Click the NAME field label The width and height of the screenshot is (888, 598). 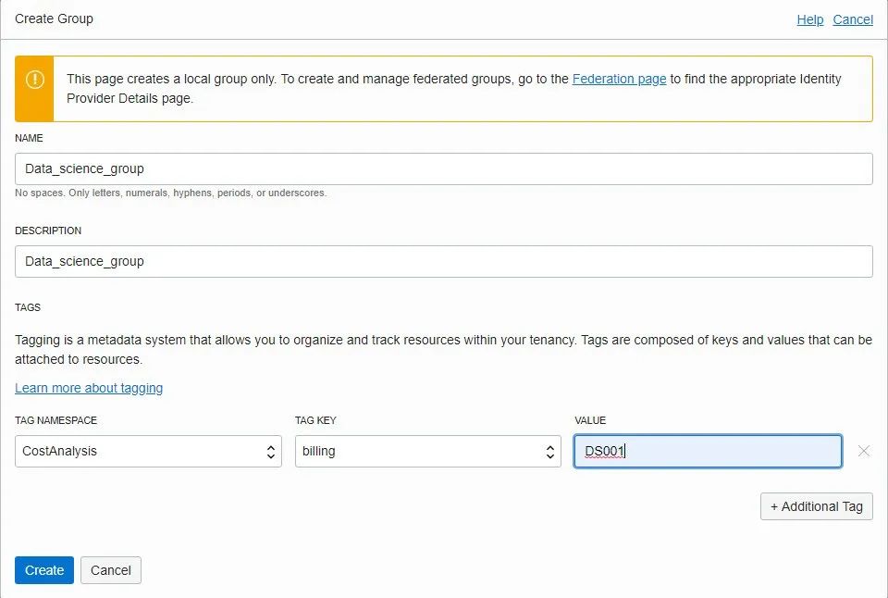(29, 138)
